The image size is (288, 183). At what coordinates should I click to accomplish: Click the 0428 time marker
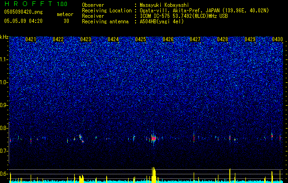point(223,39)
